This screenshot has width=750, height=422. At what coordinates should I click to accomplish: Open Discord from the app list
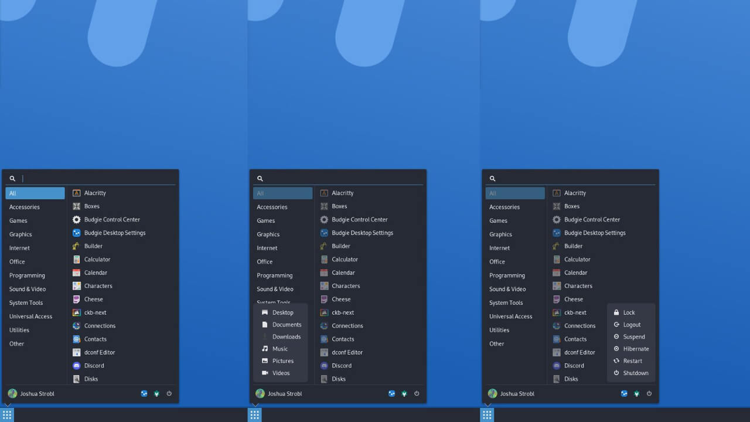click(93, 365)
